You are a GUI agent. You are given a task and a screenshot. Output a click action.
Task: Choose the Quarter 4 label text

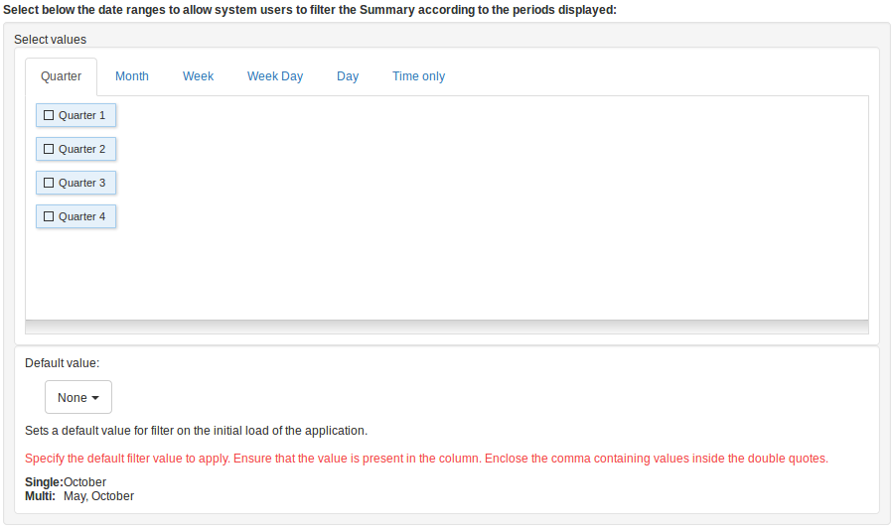[x=81, y=216]
